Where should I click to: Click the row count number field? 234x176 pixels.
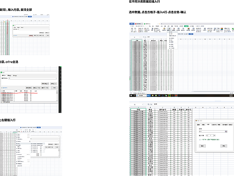coord(211,135)
